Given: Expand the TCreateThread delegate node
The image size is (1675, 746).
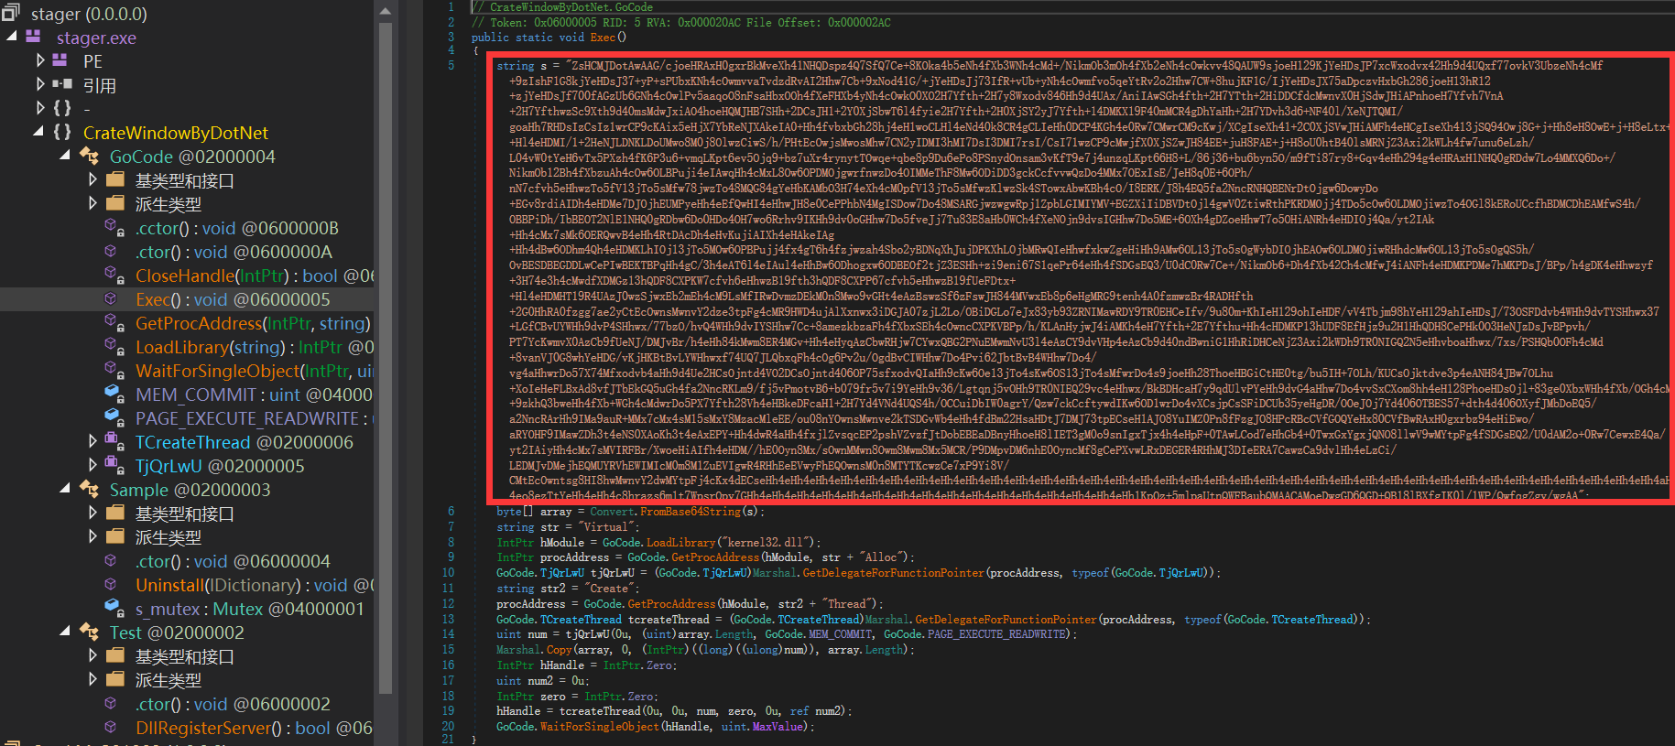Looking at the screenshot, I should (92, 441).
